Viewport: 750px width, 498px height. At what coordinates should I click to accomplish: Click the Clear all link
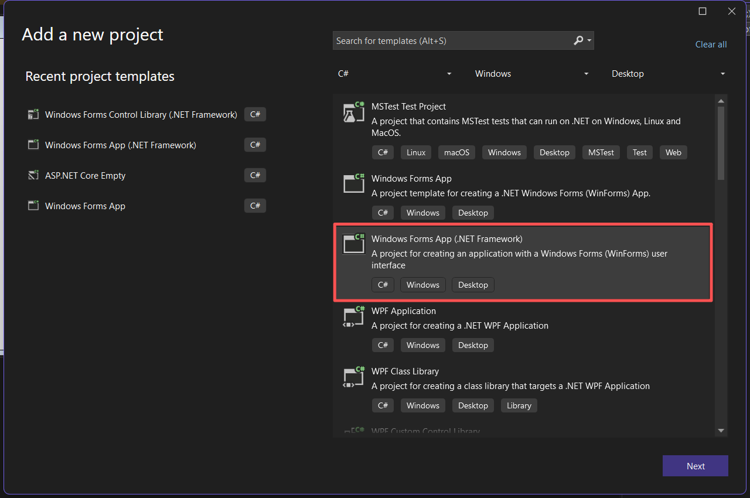[711, 45]
